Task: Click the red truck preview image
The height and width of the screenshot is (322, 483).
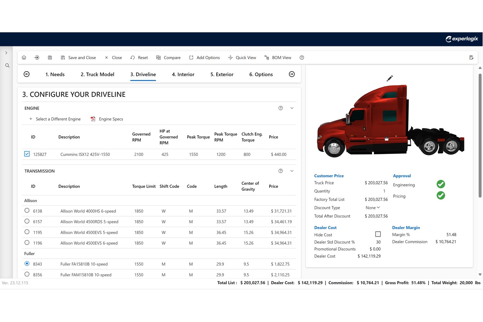Action: tap(391, 121)
